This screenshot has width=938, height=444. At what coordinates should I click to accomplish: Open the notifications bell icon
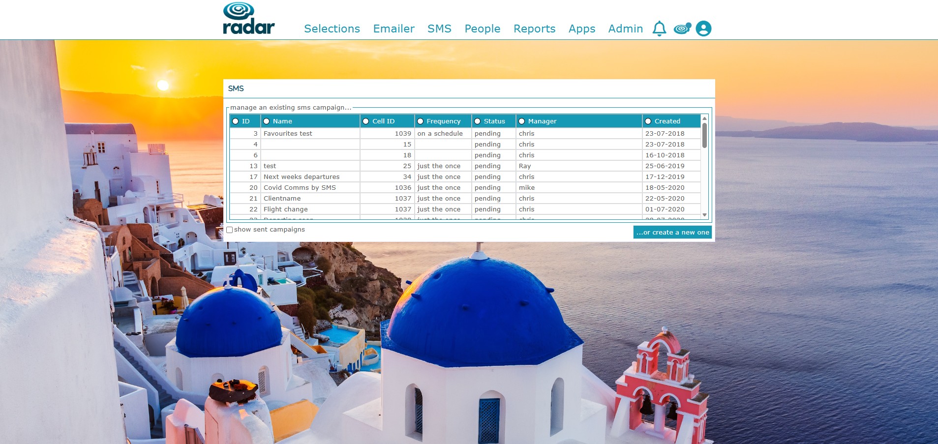[x=659, y=29]
